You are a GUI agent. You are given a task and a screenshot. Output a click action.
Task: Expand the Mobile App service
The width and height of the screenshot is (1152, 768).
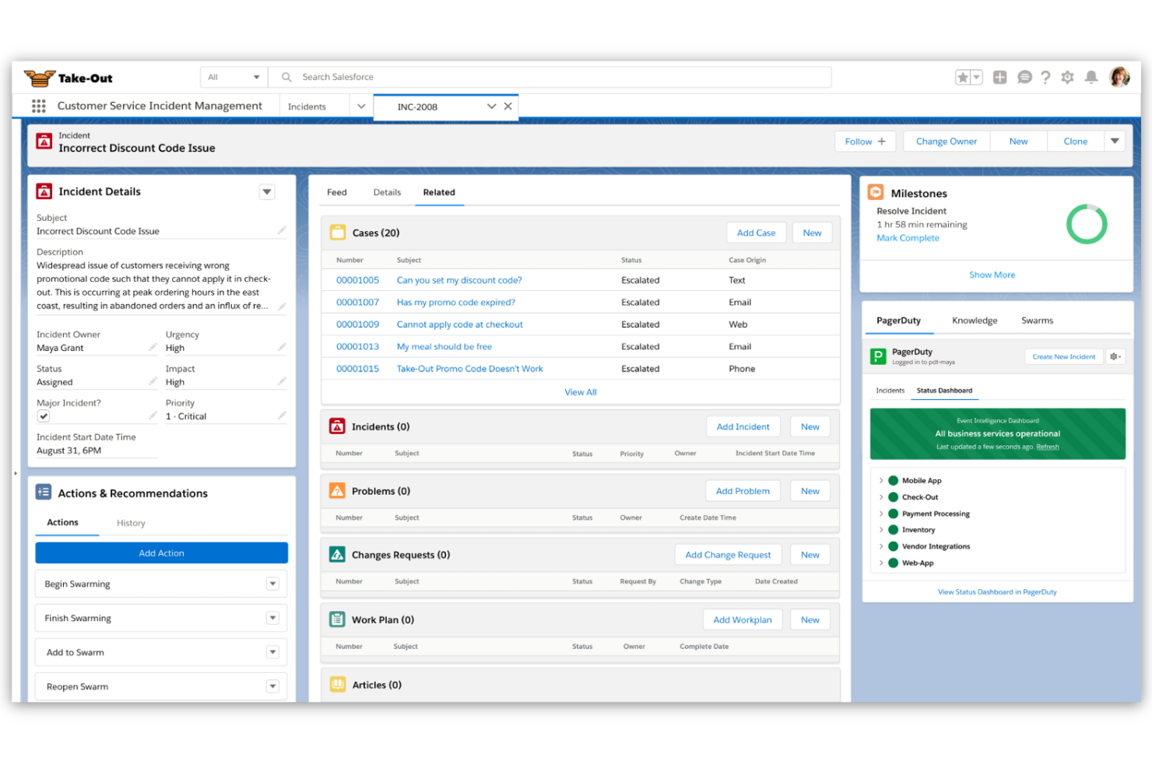tap(881, 481)
